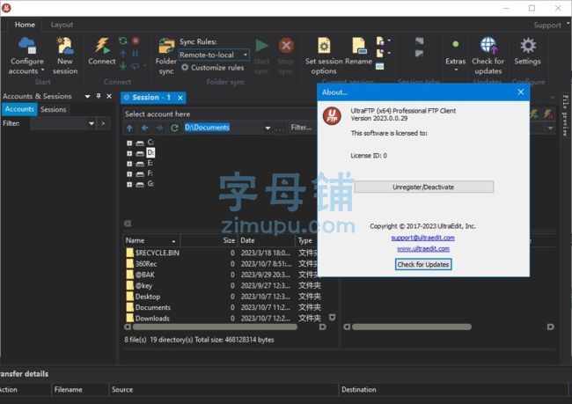Select the Desktop folder row
This screenshot has width=572, height=404.
click(223, 297)
